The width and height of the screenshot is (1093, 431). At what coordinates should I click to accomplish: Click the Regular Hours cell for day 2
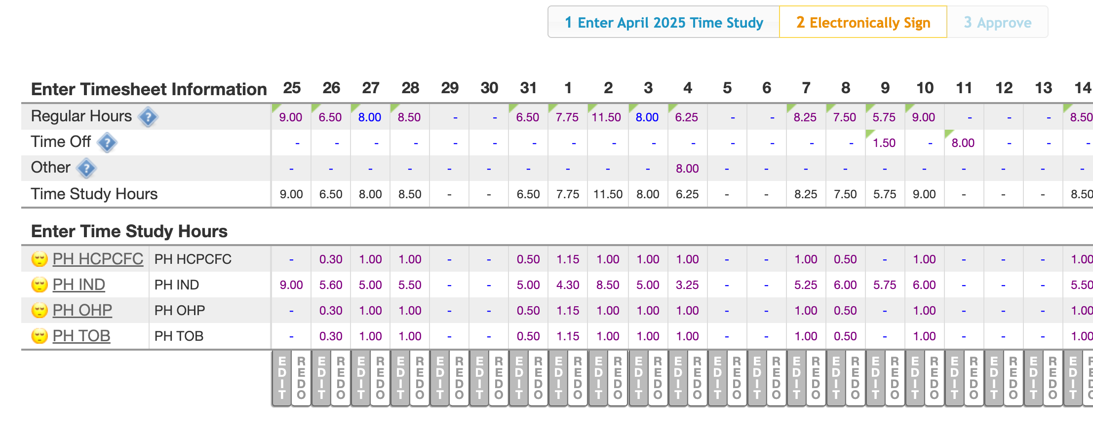coord(607,117)
